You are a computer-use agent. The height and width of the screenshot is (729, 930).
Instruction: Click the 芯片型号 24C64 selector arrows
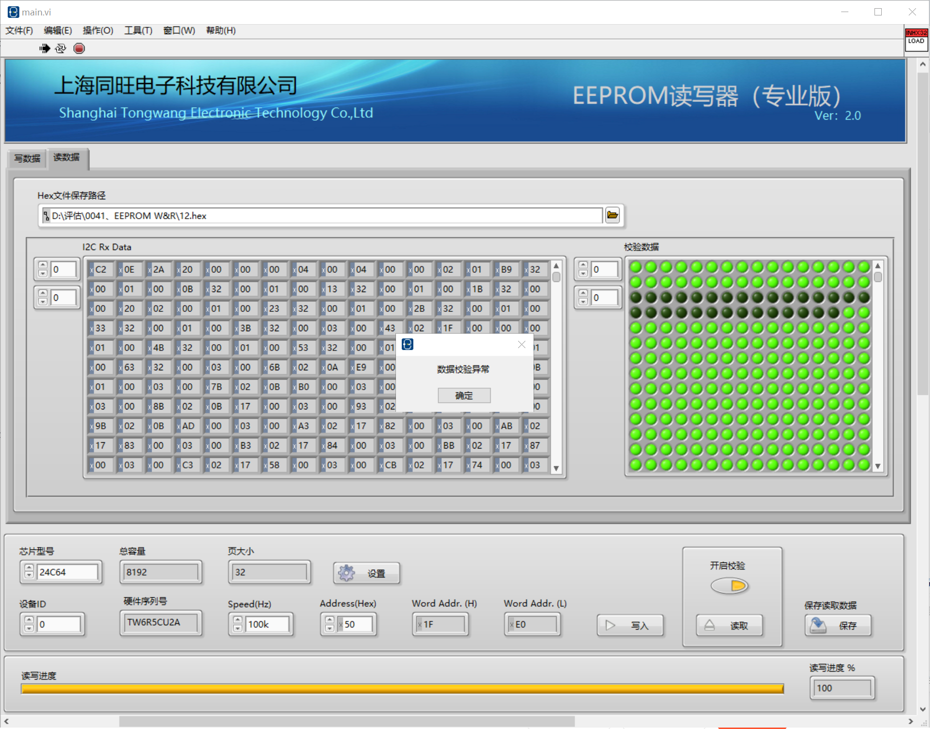coord(29,572)
